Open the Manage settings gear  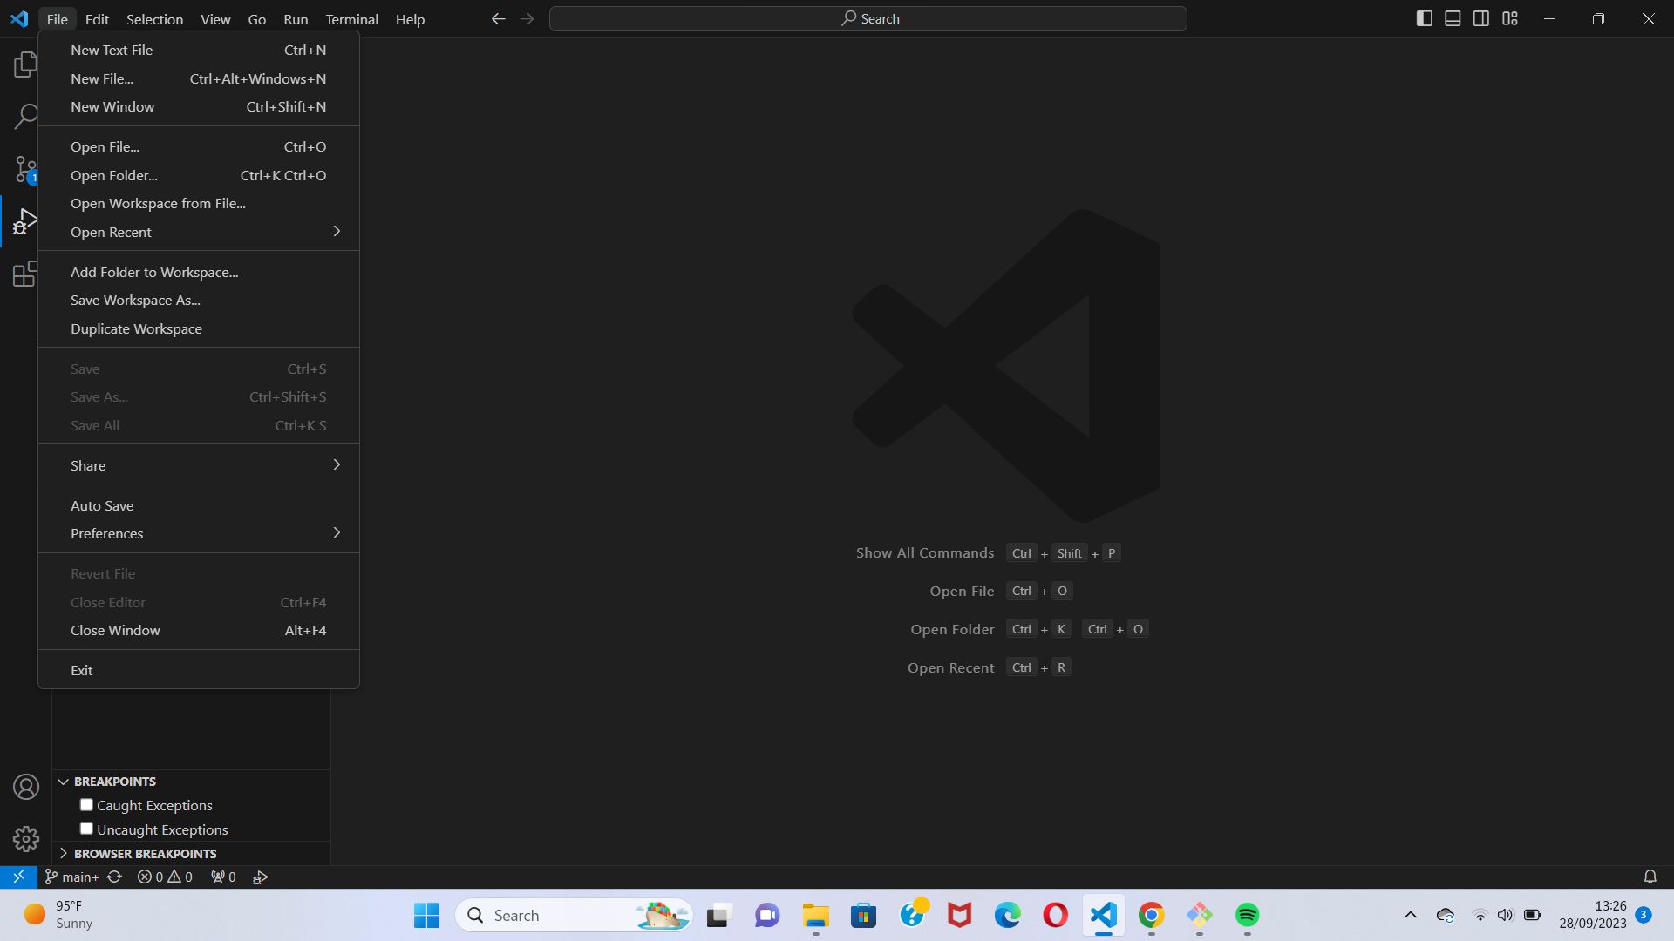[26, 839]
